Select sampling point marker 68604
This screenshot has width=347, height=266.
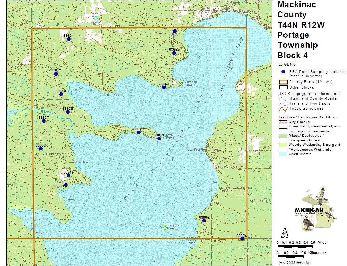click(242, 238)
